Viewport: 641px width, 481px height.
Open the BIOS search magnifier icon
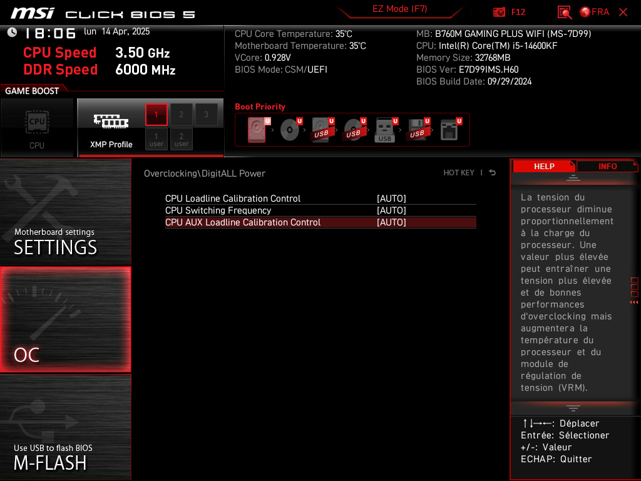565,13
